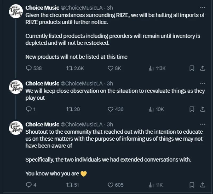
Task: Like the tweet with 436 likes
Action: [111, 109]
